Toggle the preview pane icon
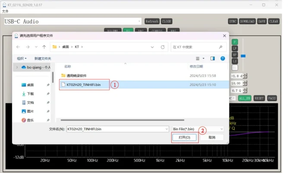 [x=212, y=58]
